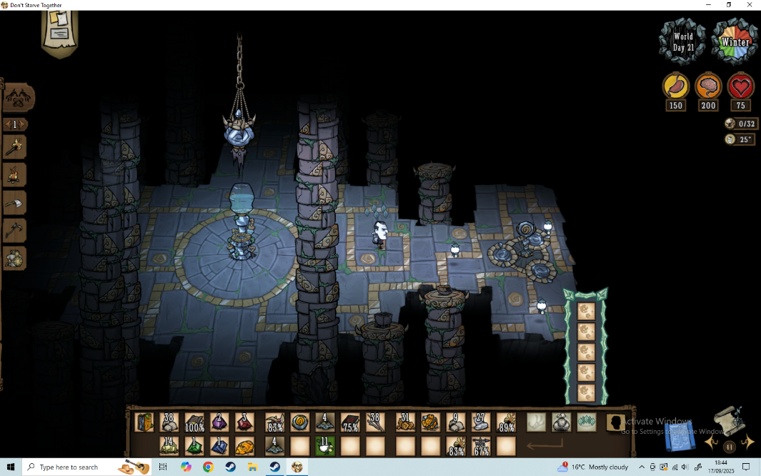Select the top-row stack of 4 teal items
The height and width of the screenshot is (476, 761).
[324, 422]
